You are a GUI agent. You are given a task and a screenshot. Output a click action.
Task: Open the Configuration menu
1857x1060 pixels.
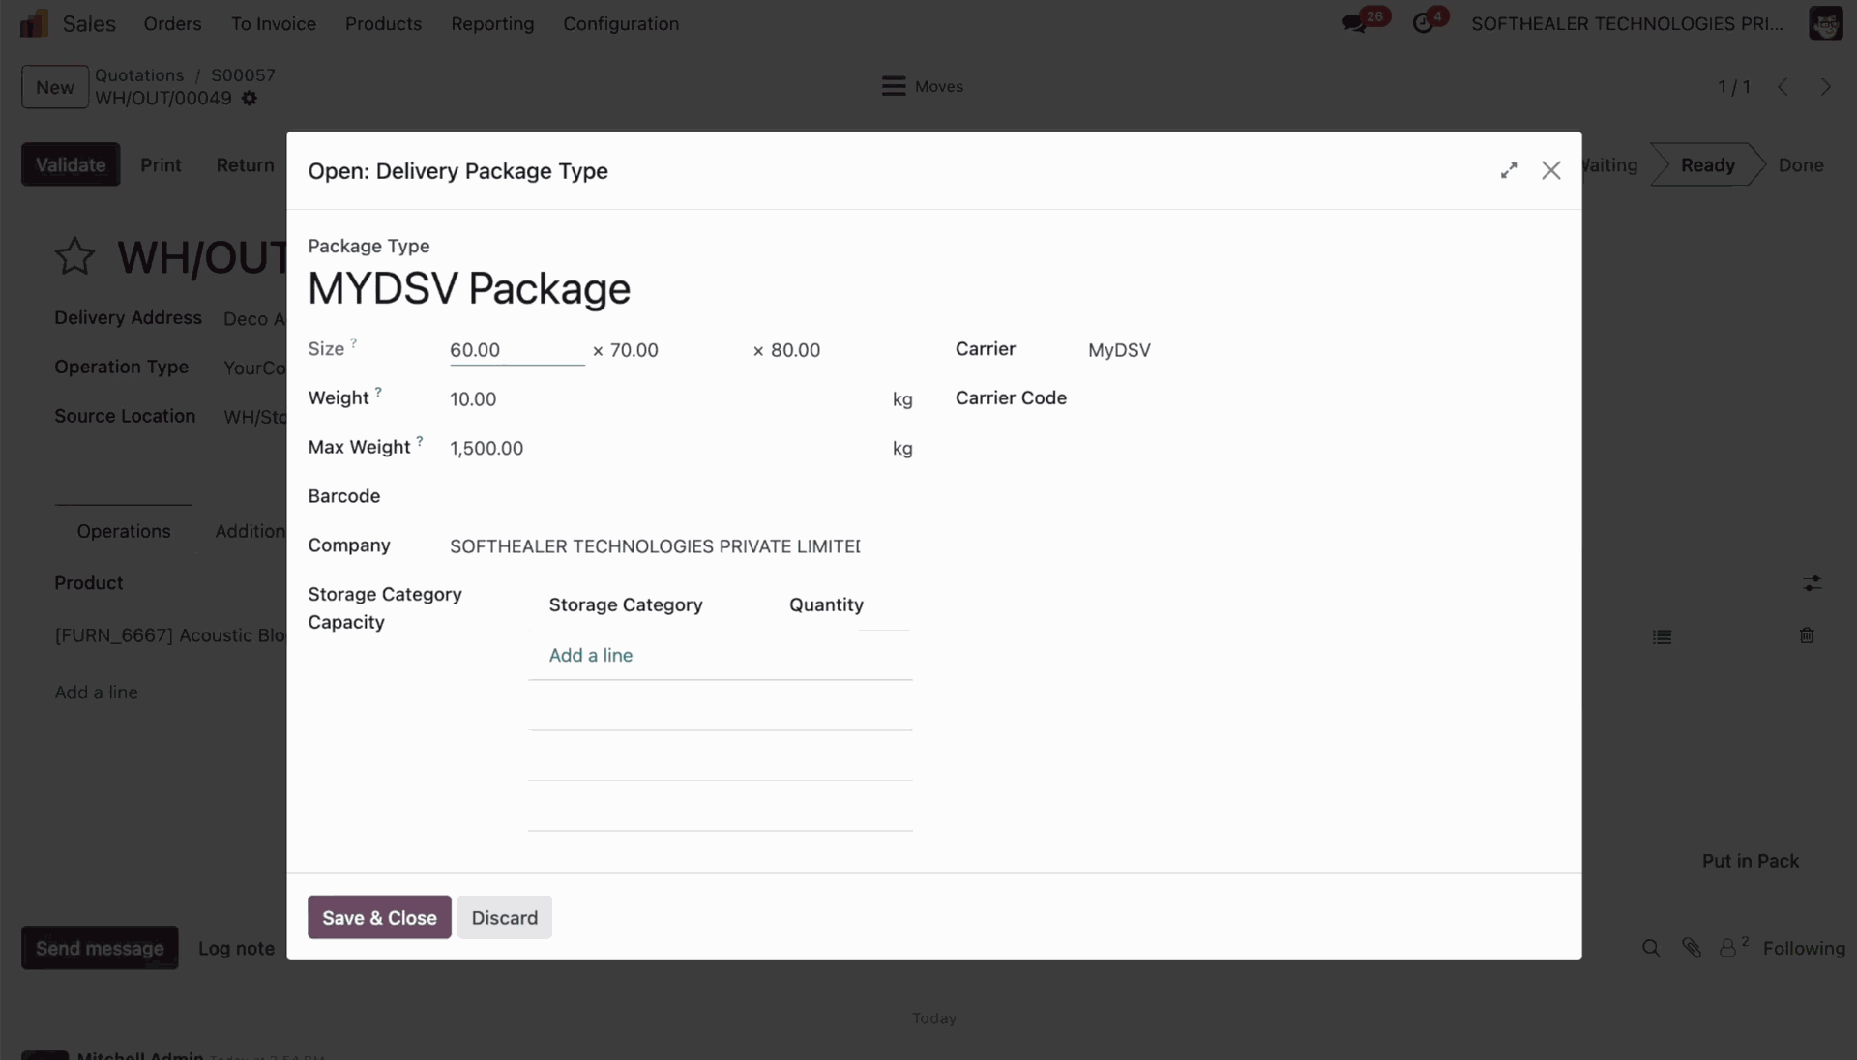[x=621, y=23]
